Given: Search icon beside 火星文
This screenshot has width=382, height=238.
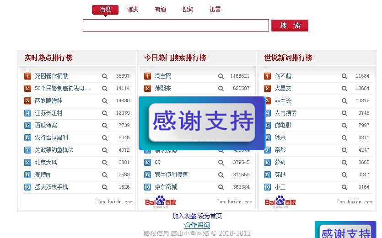Looking at the screenshot, I should tap(344, 89).
